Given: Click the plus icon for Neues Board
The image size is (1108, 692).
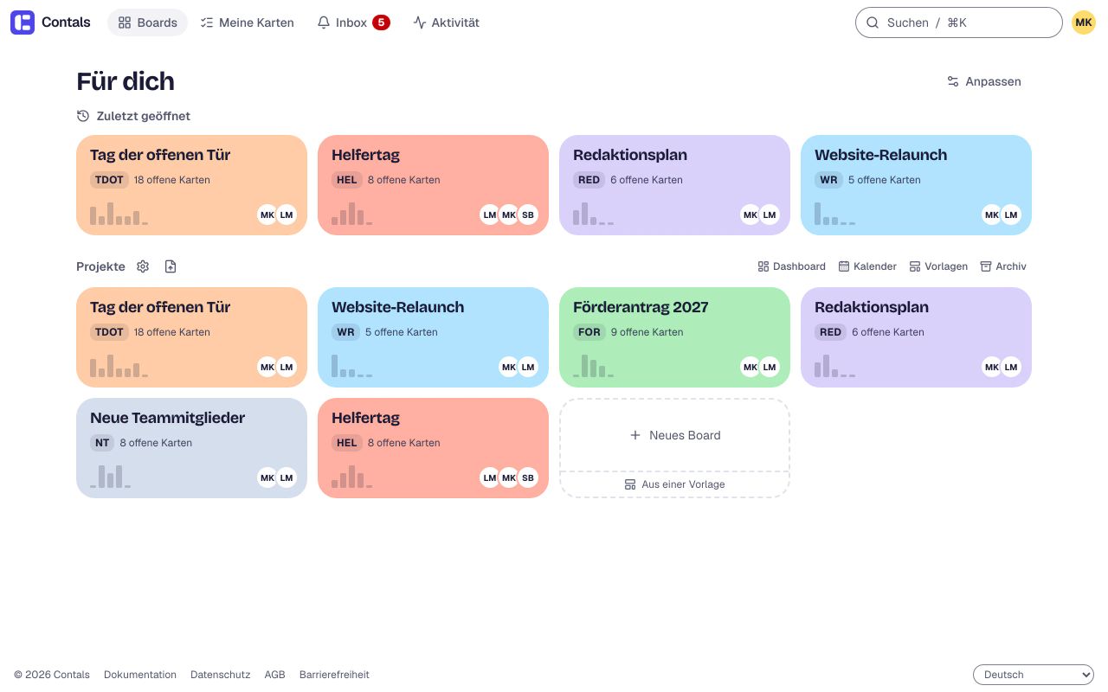Looking at the screenshot, I should [635, 435].
